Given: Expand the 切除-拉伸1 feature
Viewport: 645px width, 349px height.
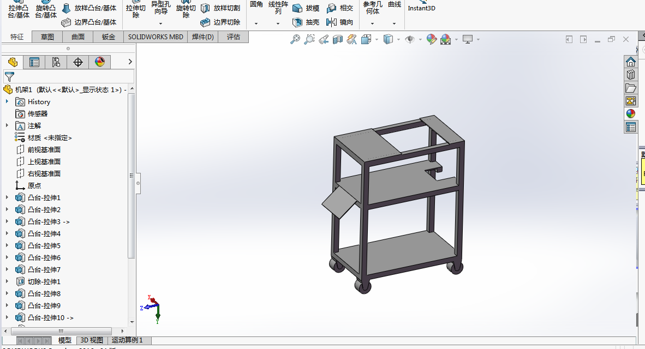Looking at the screenshot, I should (x=7, y=281).
